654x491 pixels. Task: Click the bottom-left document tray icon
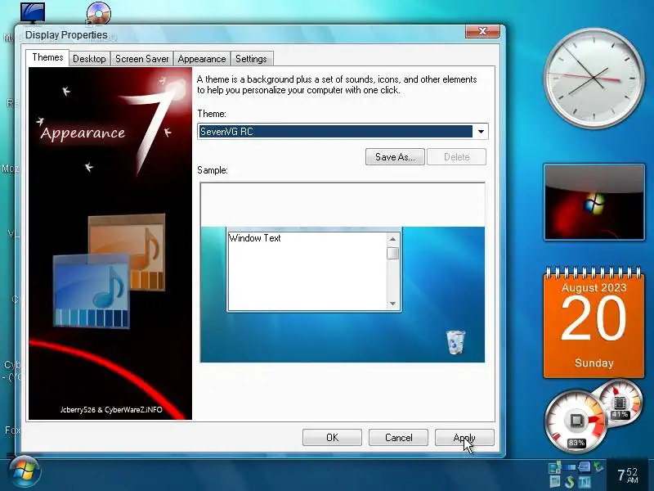coord(555,481)
